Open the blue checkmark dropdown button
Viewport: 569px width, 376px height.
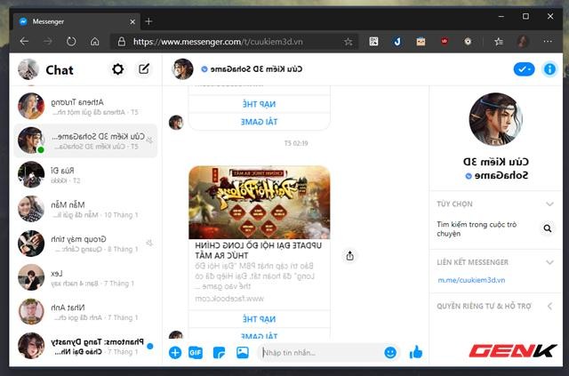point(524,69)
